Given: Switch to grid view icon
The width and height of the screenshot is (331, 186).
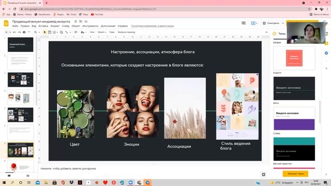Looking at the screenshot, I should click(x=28, y=176).
